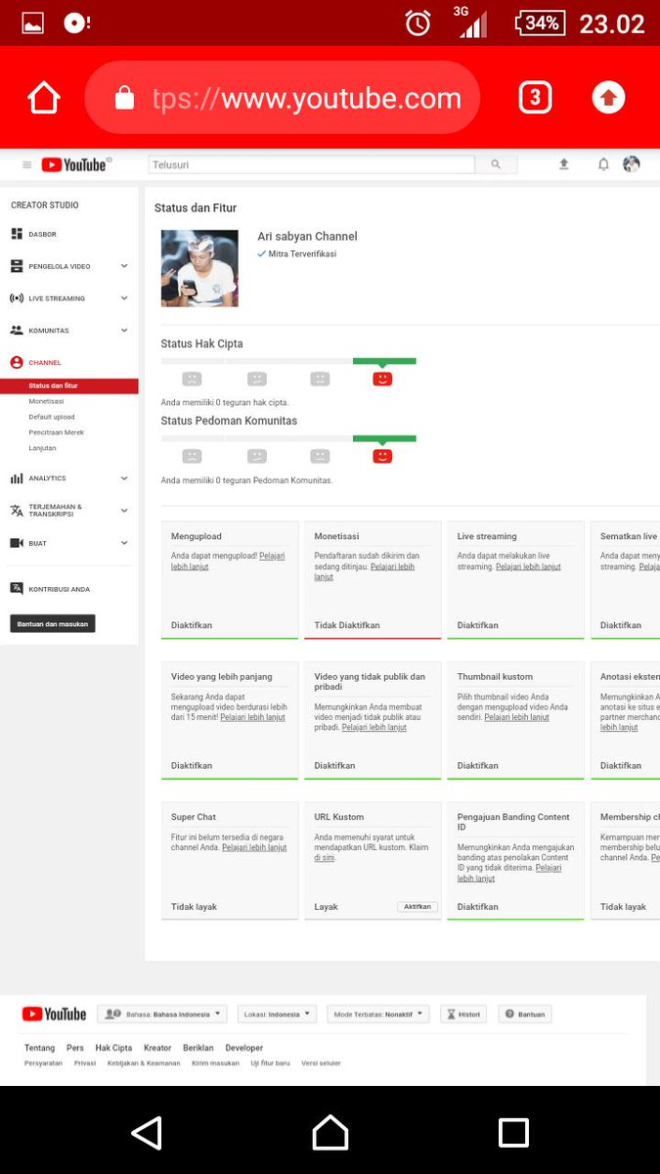The width and height of the screenshot is (660, 1174).
Task: Click Ari sabyan Channel name text
Action: 307,237
